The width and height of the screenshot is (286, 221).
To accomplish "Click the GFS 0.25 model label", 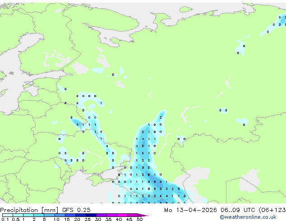I will pyautogui.click(x=76, y=210).
